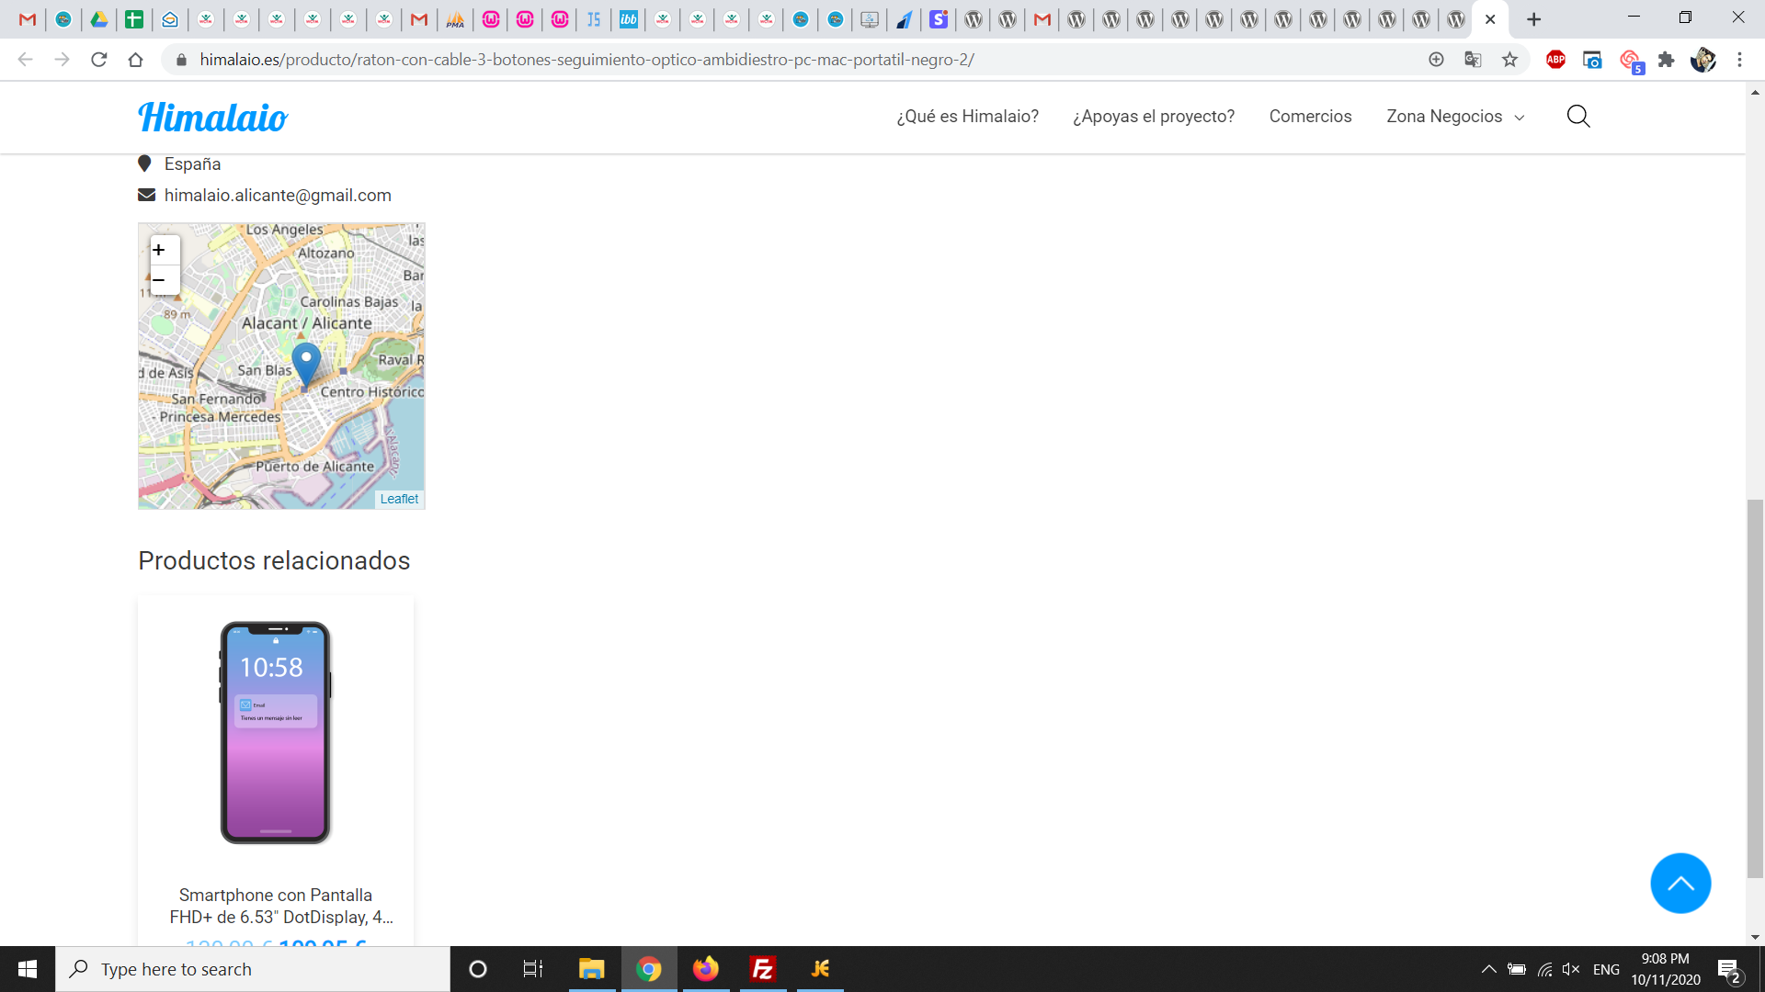Open notification center
The image size is (1765, 992).
tap(1729, 970)
